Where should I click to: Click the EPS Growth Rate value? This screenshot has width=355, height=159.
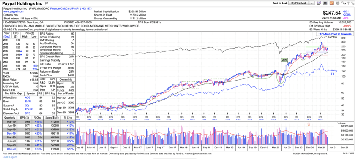tap(72, 57)
